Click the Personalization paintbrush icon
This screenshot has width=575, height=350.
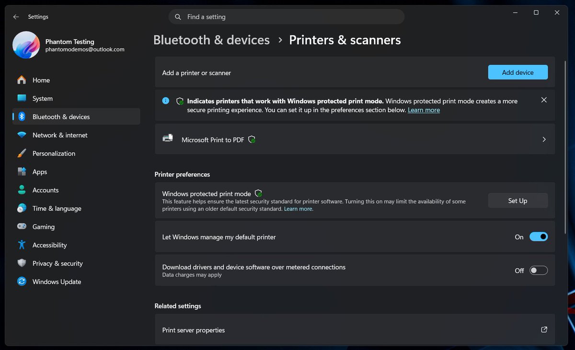point(22,153)
